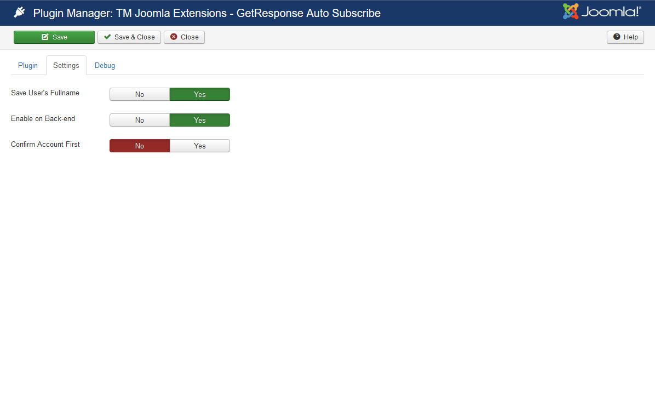Click the green Save button
This screenshot has height=418, width=655.
coord(54,37)
